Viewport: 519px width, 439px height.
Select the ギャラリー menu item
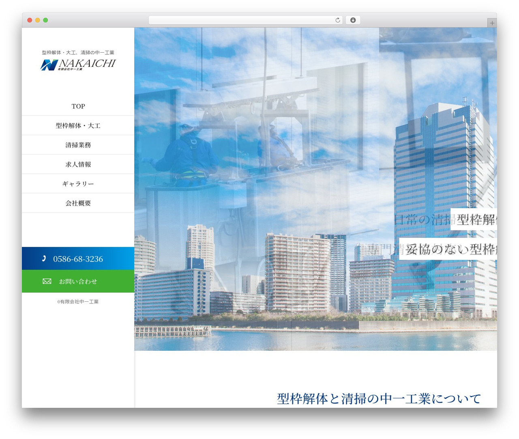[x=78, y=184]
